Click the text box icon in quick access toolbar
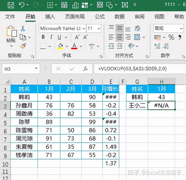Screen dimensions: 186x180 125,5
